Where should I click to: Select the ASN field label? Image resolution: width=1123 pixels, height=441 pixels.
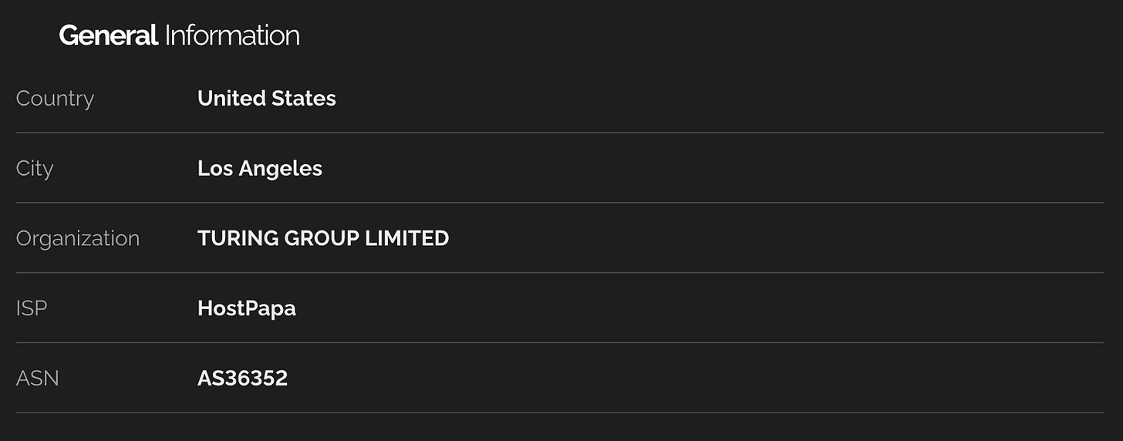coord(38,379)
